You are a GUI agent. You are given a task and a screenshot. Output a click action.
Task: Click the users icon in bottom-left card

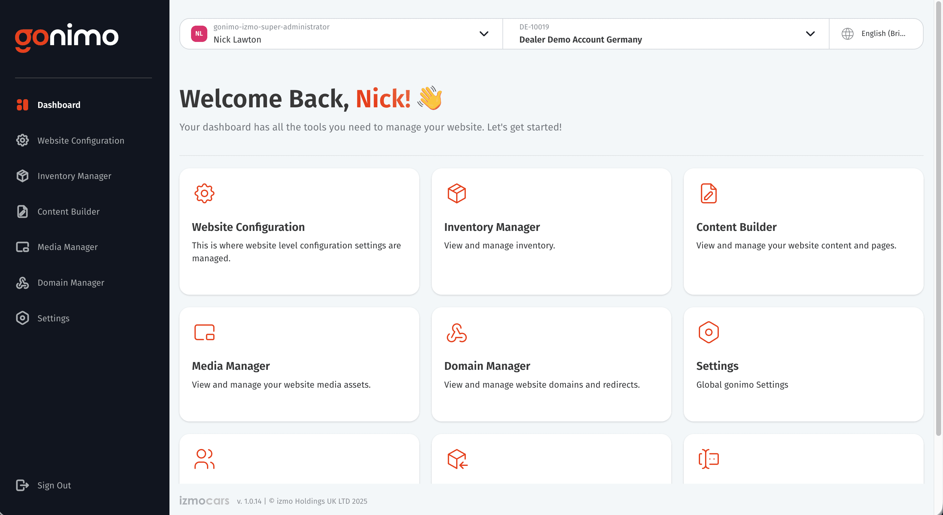[204, 459]
